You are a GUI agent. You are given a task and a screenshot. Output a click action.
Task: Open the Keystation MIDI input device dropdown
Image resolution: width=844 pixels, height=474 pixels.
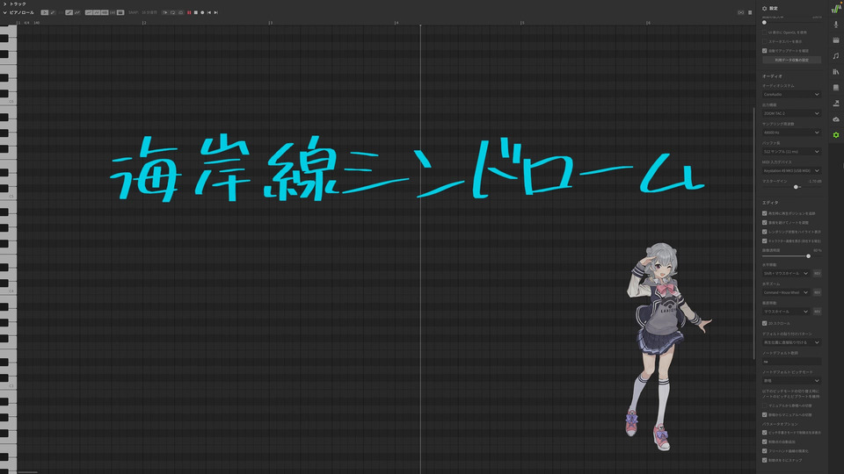pos(791,170)
